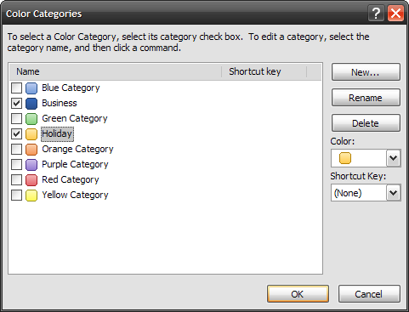Rename the selected category

tap(366, 98)
